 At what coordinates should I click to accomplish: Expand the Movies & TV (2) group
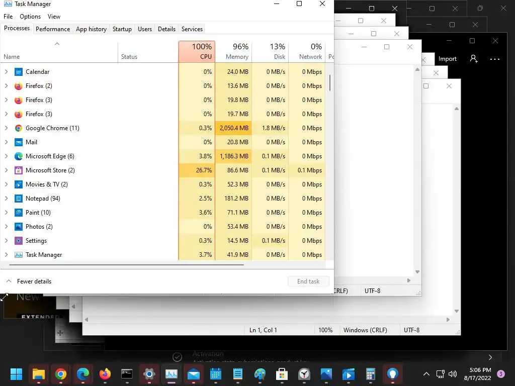point(6,184)
